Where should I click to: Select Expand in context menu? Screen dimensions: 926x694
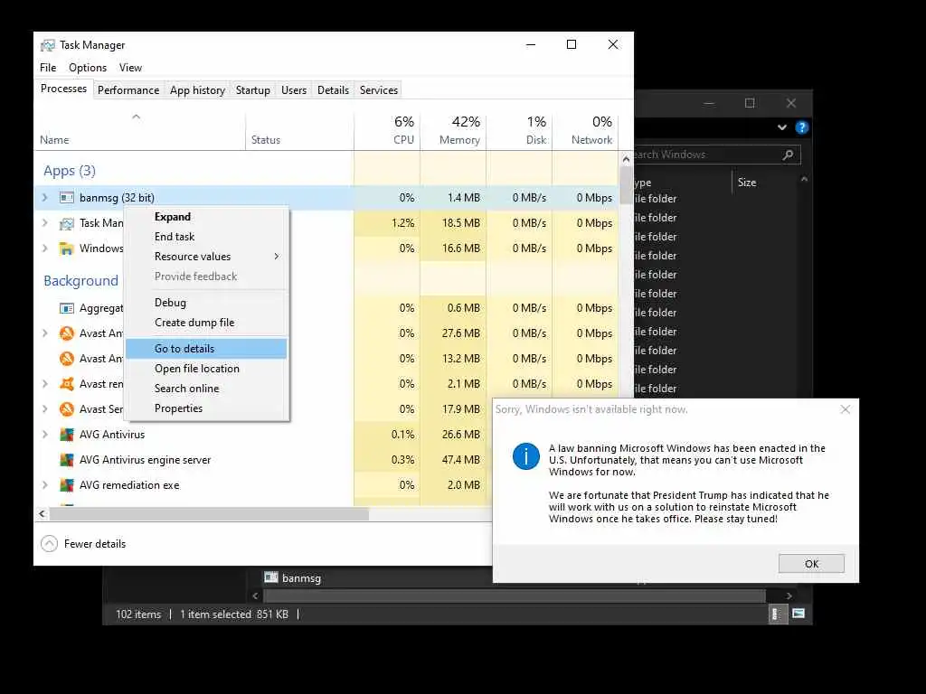[207, 217]
